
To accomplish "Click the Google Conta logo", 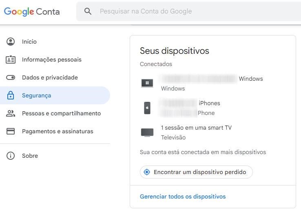I will click(32, 11).
